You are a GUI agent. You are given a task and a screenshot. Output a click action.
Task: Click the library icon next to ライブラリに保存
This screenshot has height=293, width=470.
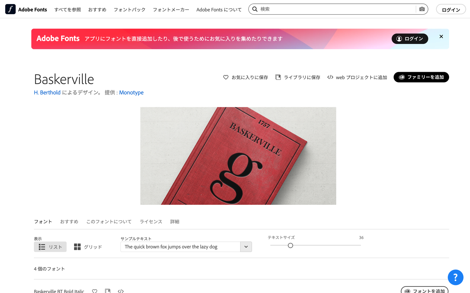point(278,77)
